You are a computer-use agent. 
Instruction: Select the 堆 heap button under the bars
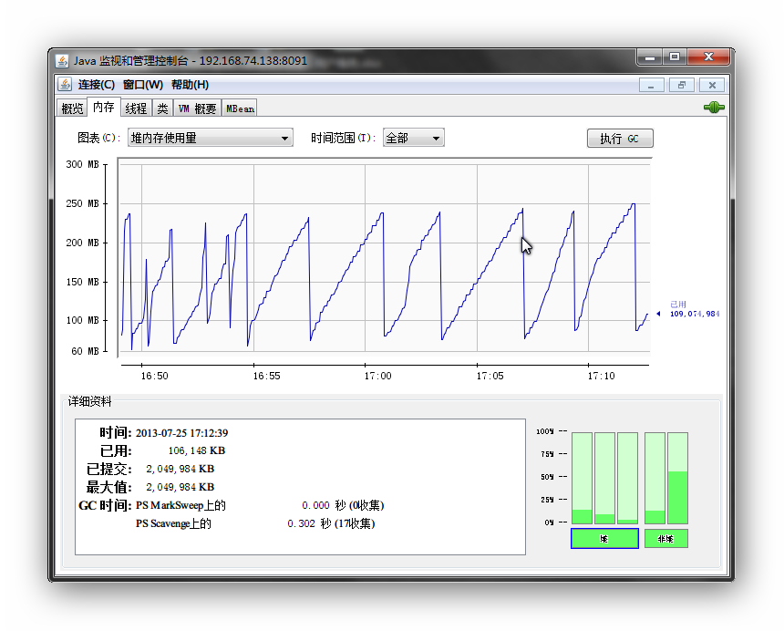pos(604,539)
